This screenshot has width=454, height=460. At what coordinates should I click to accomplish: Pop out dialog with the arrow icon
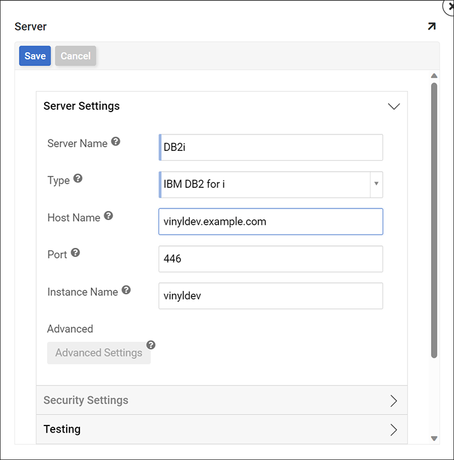(431, 27)
